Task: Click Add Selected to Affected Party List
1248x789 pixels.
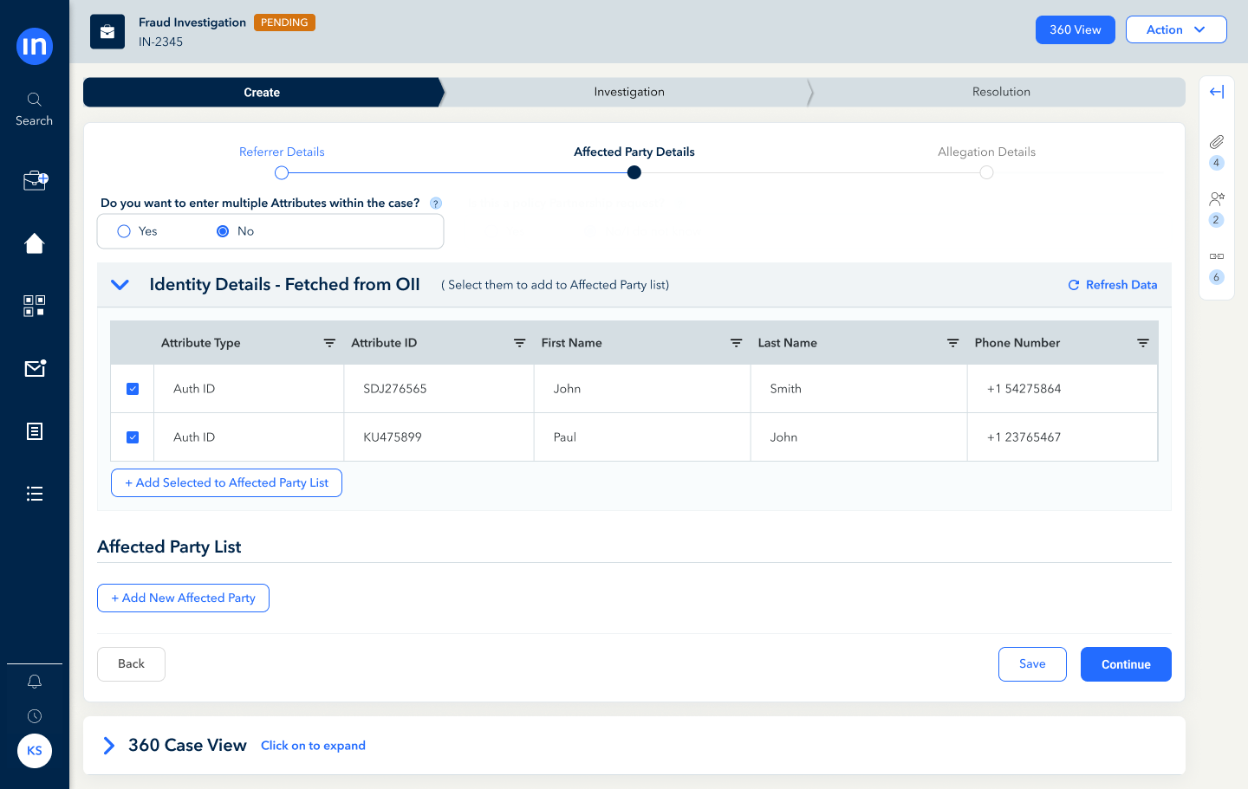Action: pyautogui.click(x=226, y=483)
